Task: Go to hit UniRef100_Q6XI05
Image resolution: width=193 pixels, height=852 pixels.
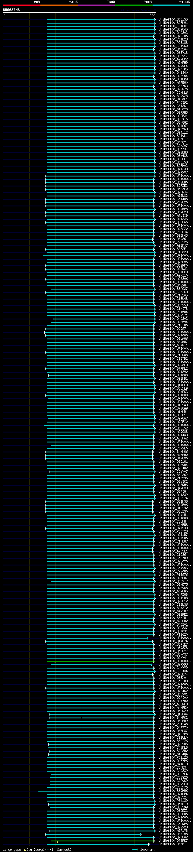Action: 173,834
